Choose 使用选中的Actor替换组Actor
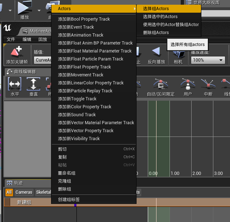230x222 pixels. (169, 25)
